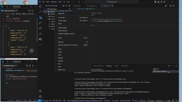Toggle lock group in Response window
This screenshot has width=182, height=102.
[32, 11]
